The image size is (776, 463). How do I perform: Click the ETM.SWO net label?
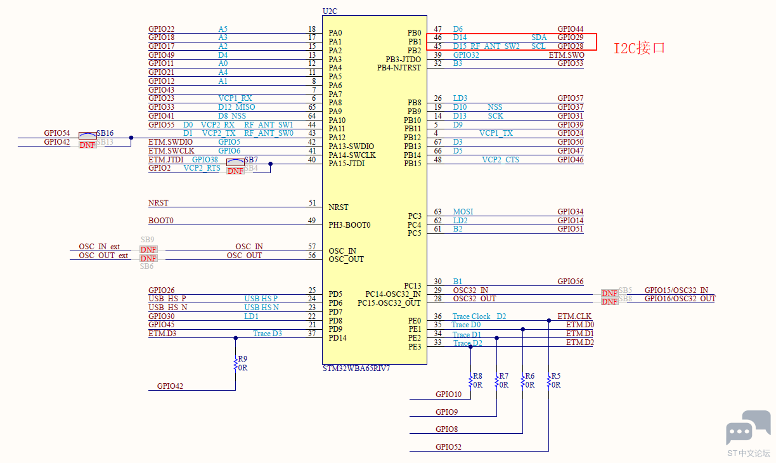coord(567,55)
